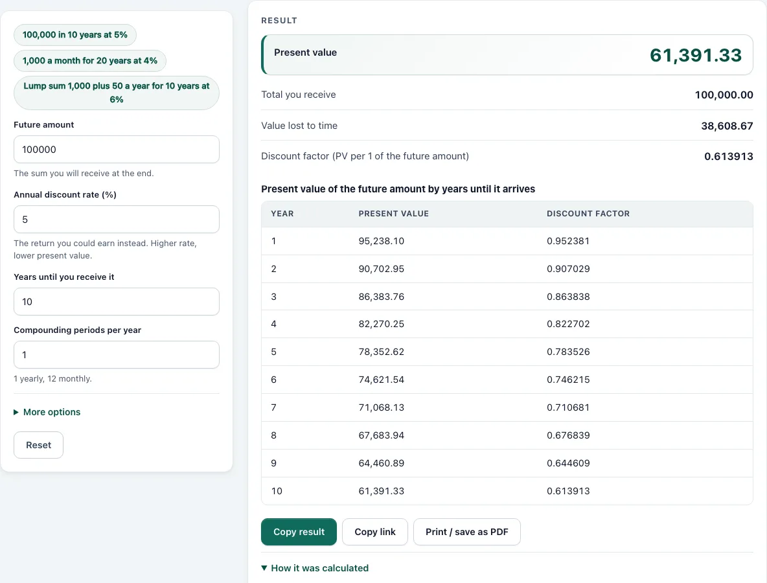This screenshot has height=583, width=767.
Task: Click Copy link
Action: pyautogui.click(x=374, y=532)
